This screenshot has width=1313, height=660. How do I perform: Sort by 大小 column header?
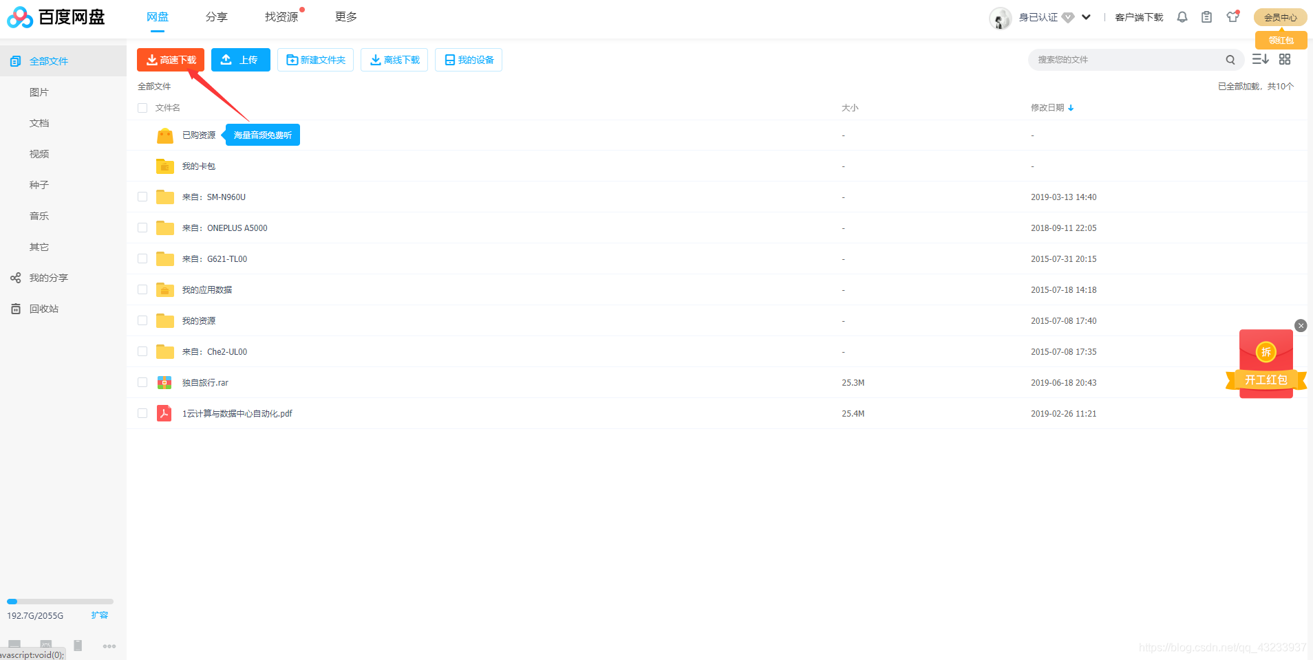850,108
